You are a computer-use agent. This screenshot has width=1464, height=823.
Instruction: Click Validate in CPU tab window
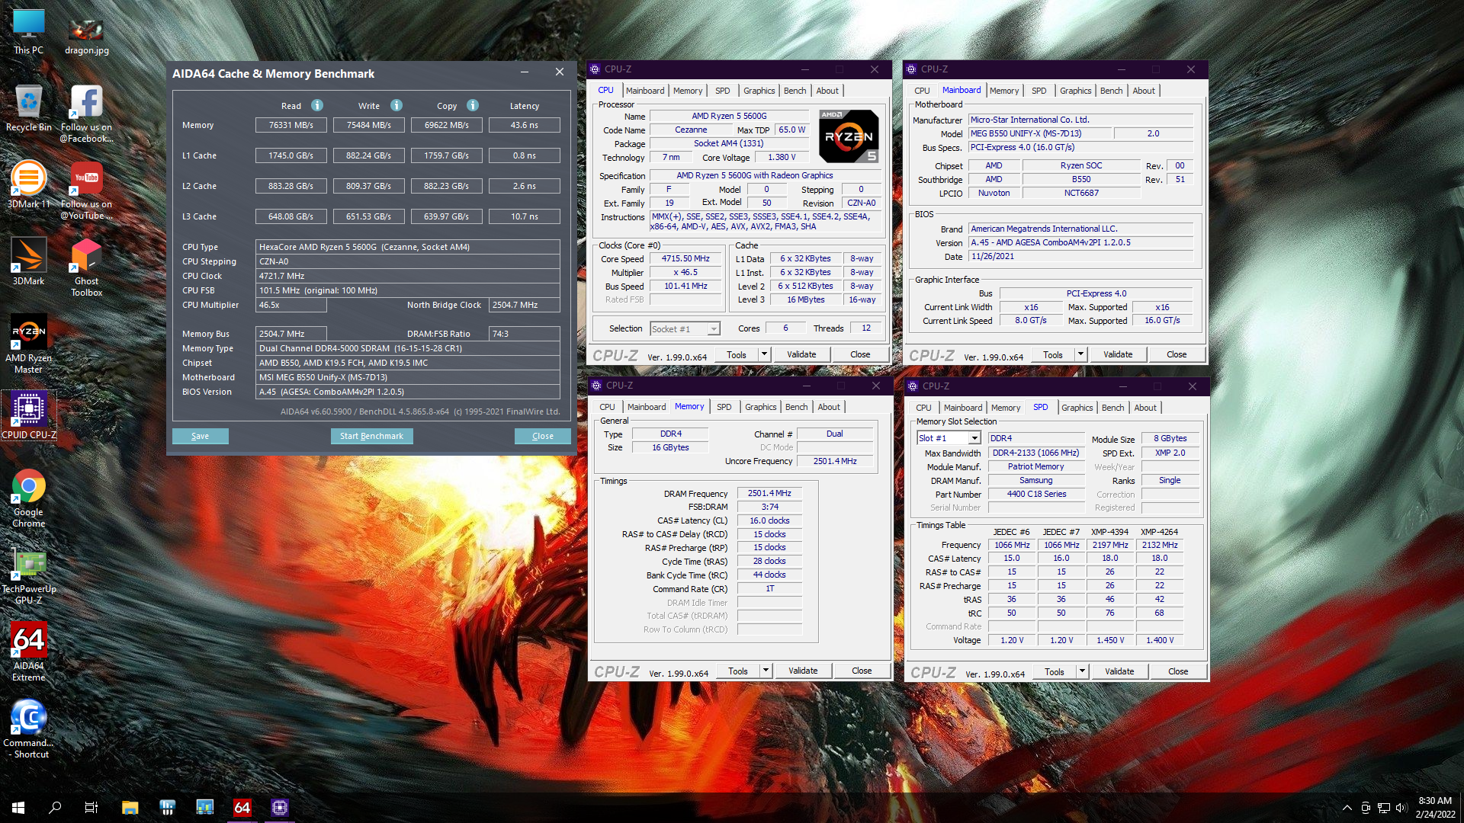[801, 354]
